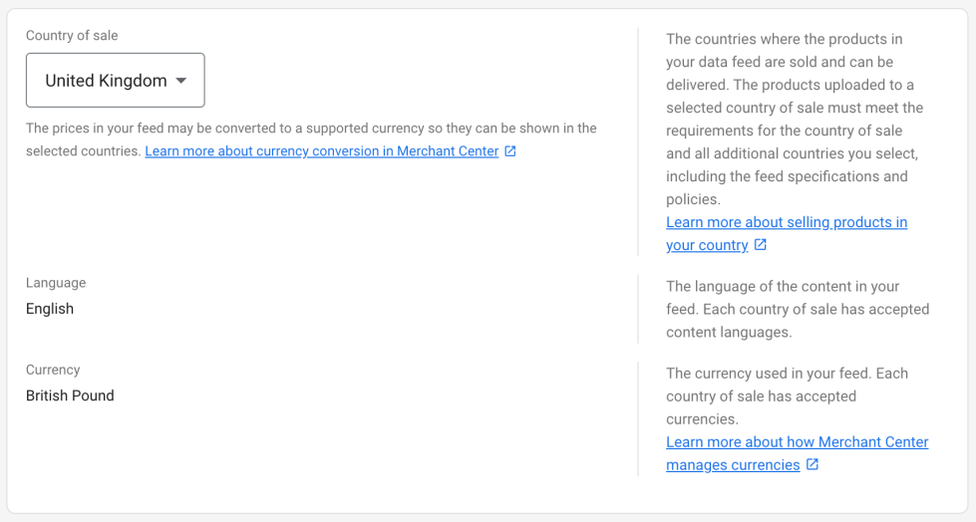Click external-link icon after "manages currencies"
The width and height of the screenshot is (976, 522).
coord(813,465)
